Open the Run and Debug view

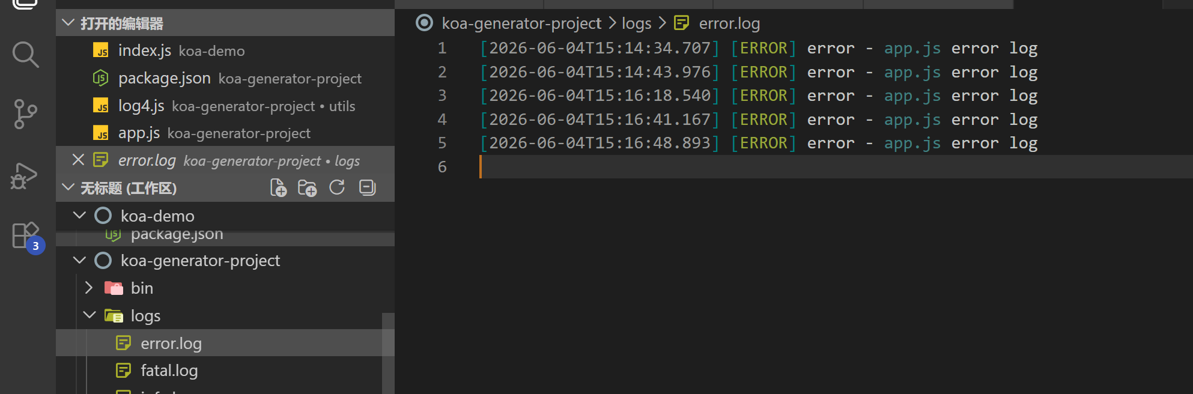pos(25,176)
